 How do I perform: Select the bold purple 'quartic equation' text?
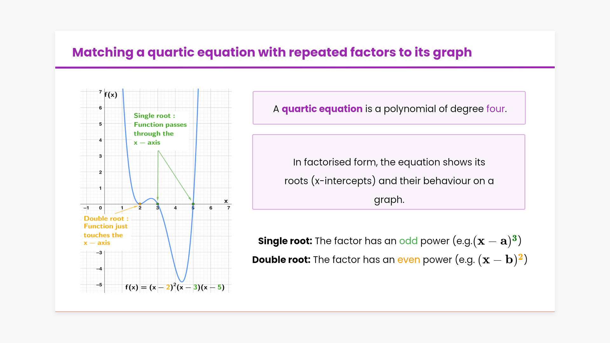click(x=322, y=109)
